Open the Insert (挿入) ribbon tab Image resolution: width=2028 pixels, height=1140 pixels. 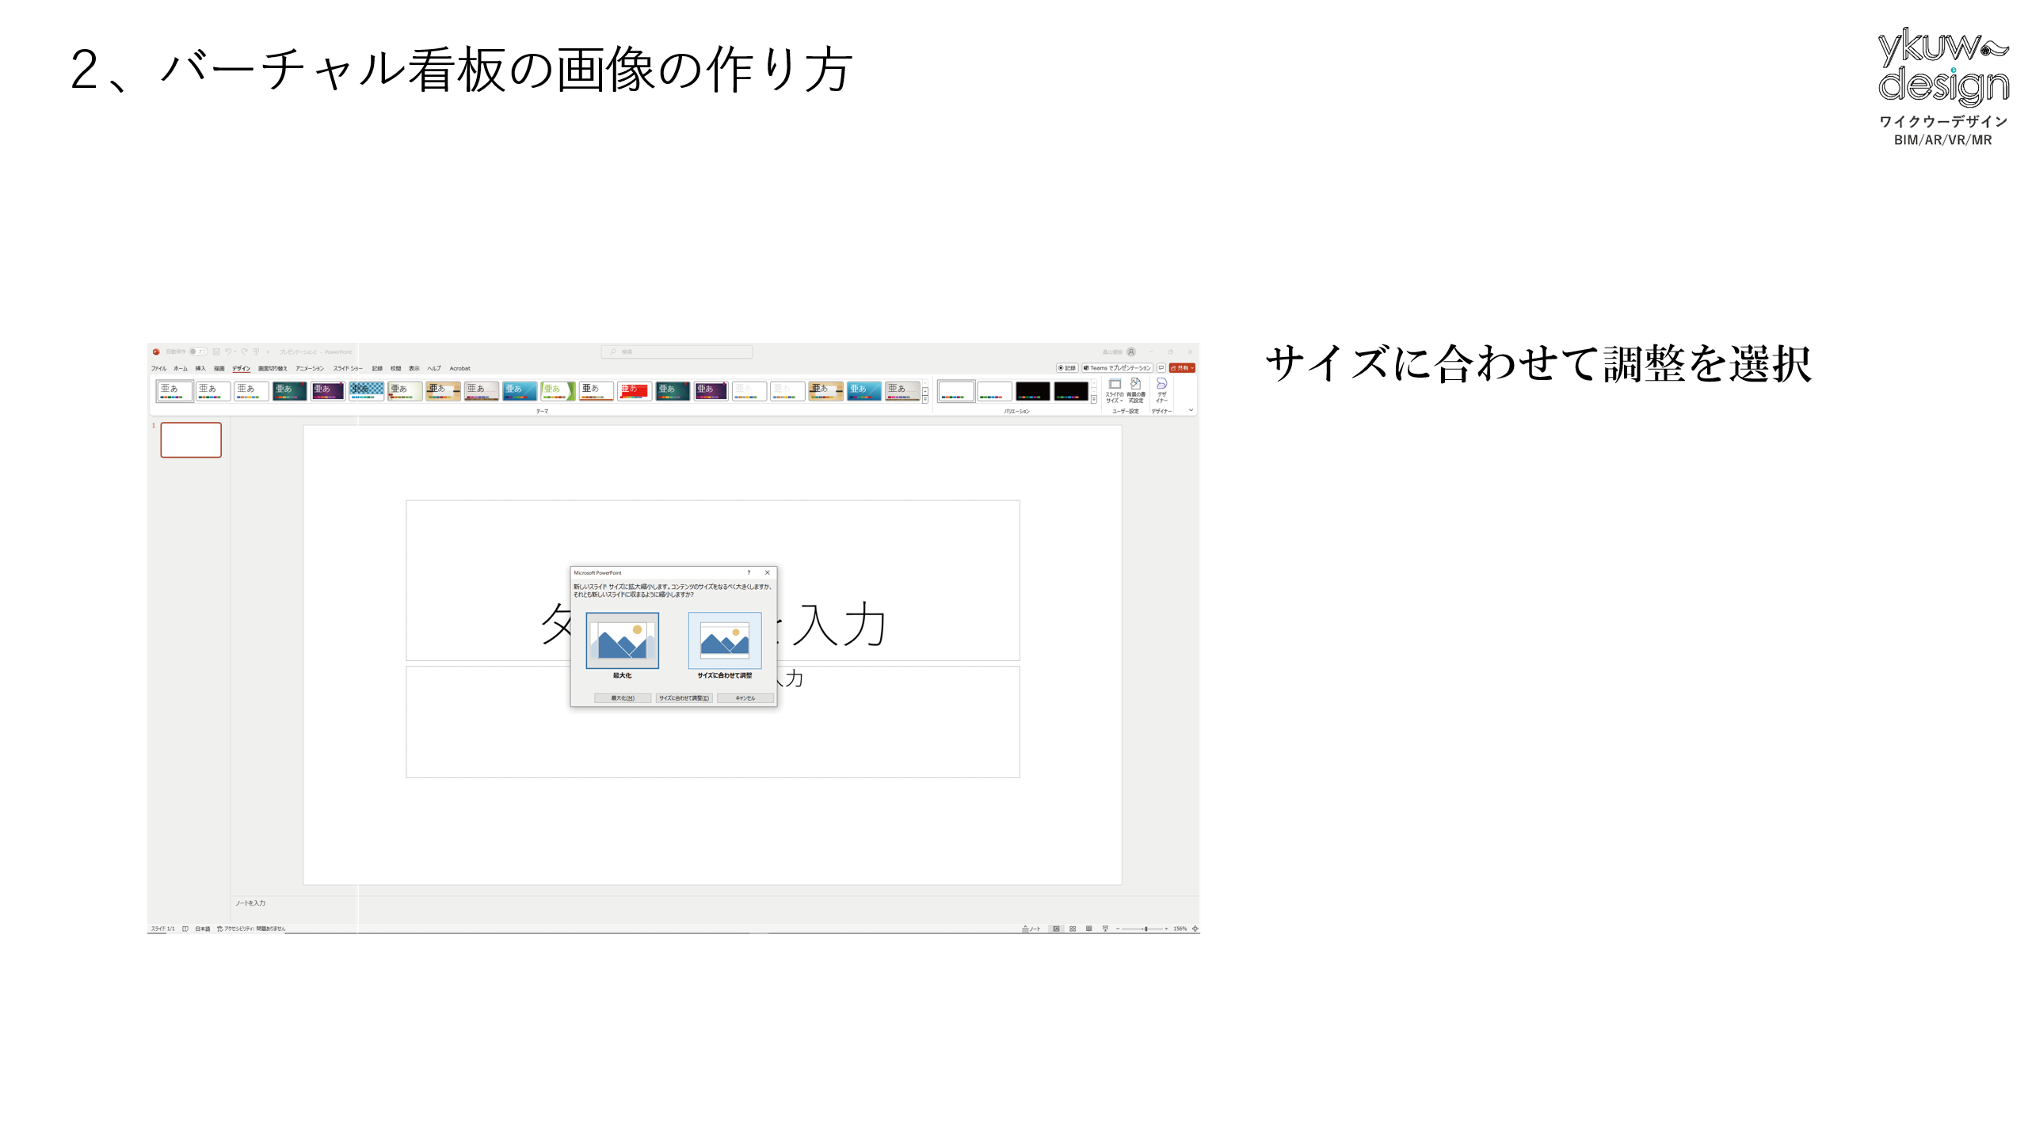coord(200,368)
